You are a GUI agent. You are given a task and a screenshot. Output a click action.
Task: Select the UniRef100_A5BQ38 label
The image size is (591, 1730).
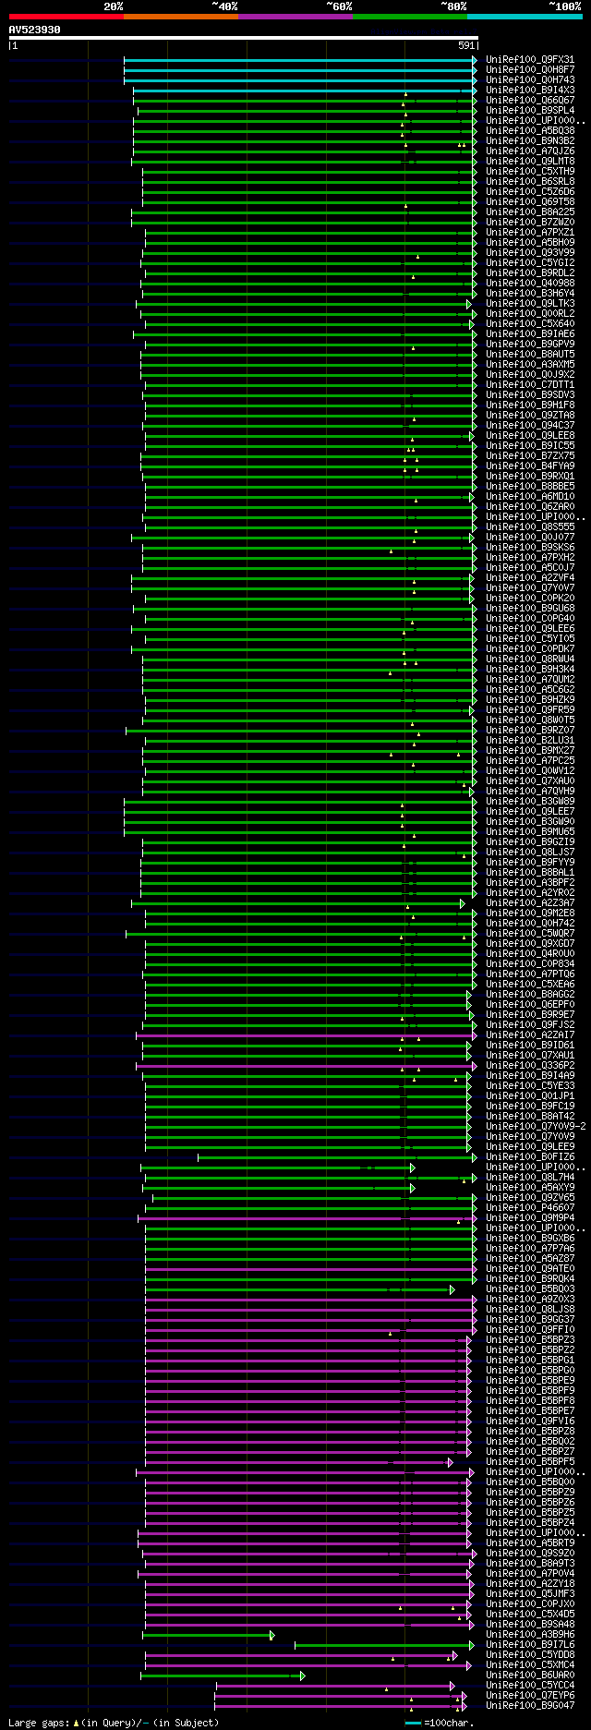[x=530, y=130]
